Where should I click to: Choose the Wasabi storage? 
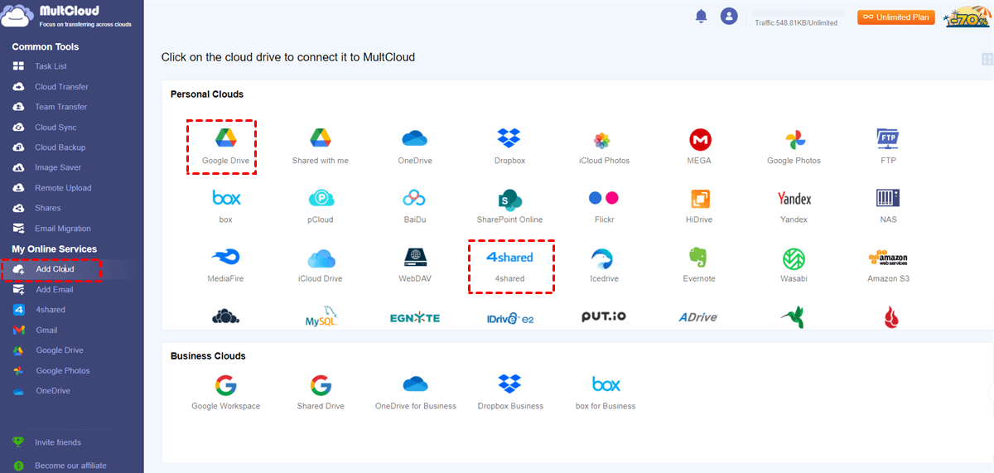tap(794, 265)
